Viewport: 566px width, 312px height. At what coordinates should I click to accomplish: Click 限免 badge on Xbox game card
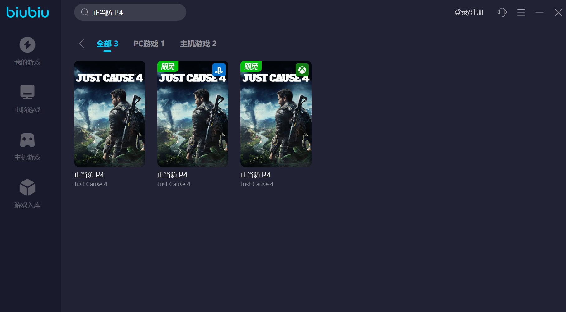pos(251,66)
